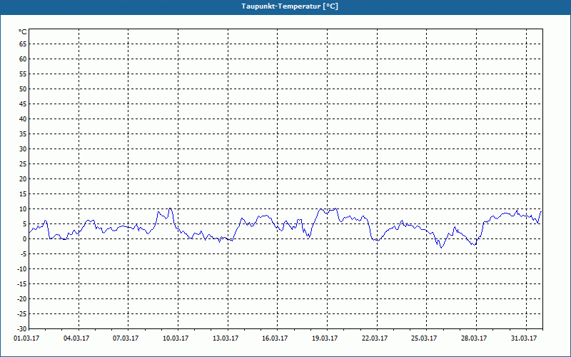Click the 55 y-axis value
This screenshot has width=571, height=357.
tap(23, 74)
